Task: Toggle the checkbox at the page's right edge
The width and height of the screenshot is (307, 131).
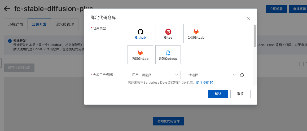Action: (302, 64)
